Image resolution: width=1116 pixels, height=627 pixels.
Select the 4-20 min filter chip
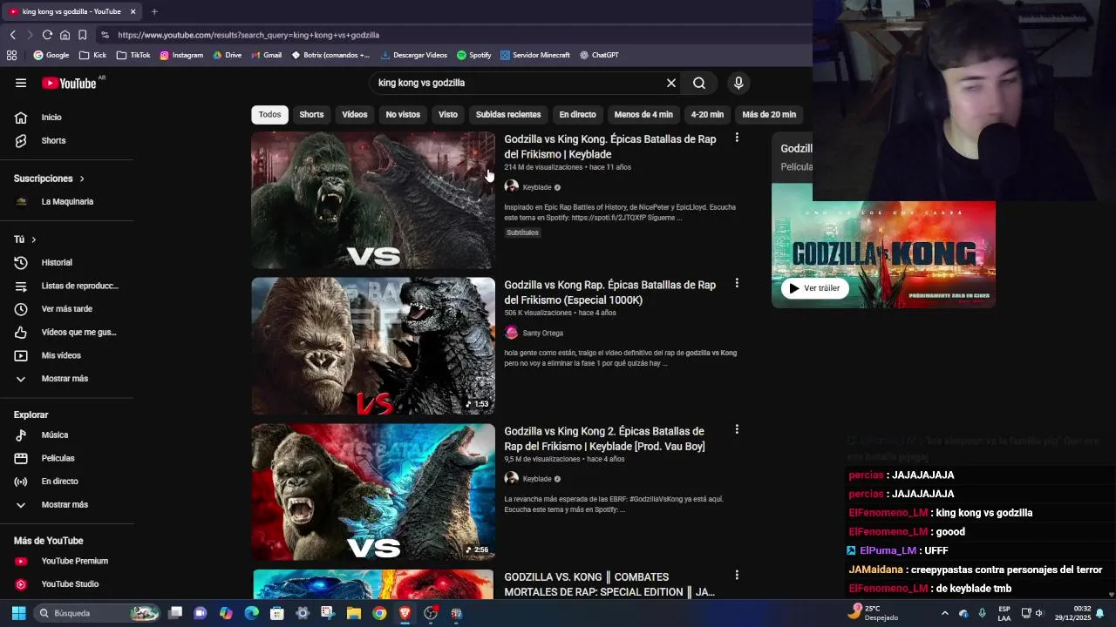point(707,114)
